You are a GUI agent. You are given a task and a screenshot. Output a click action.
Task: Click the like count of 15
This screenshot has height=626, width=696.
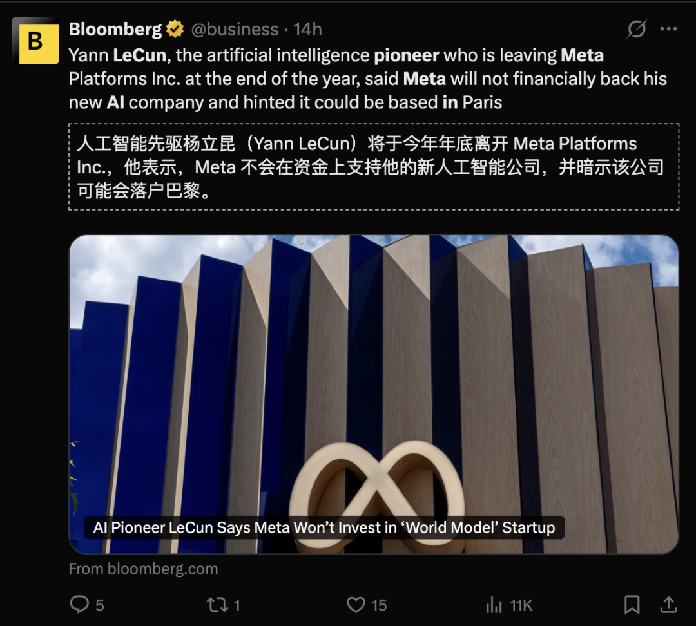[x=379, y=605]
